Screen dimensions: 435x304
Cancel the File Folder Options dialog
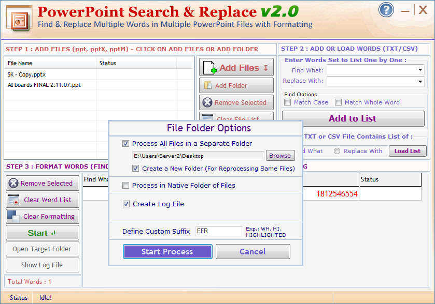tap(253, 251)
